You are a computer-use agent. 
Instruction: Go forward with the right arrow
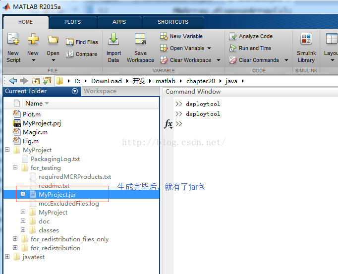point(24,81)
